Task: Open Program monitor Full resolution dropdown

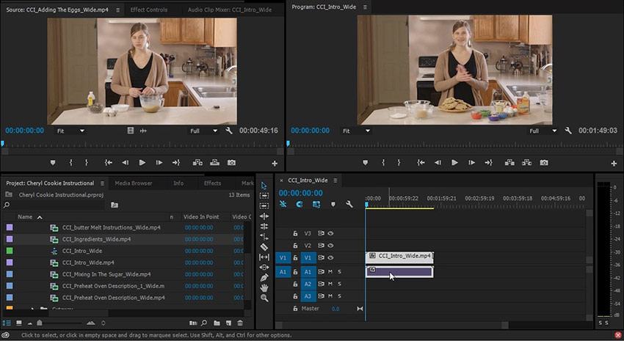Action: 543,131
